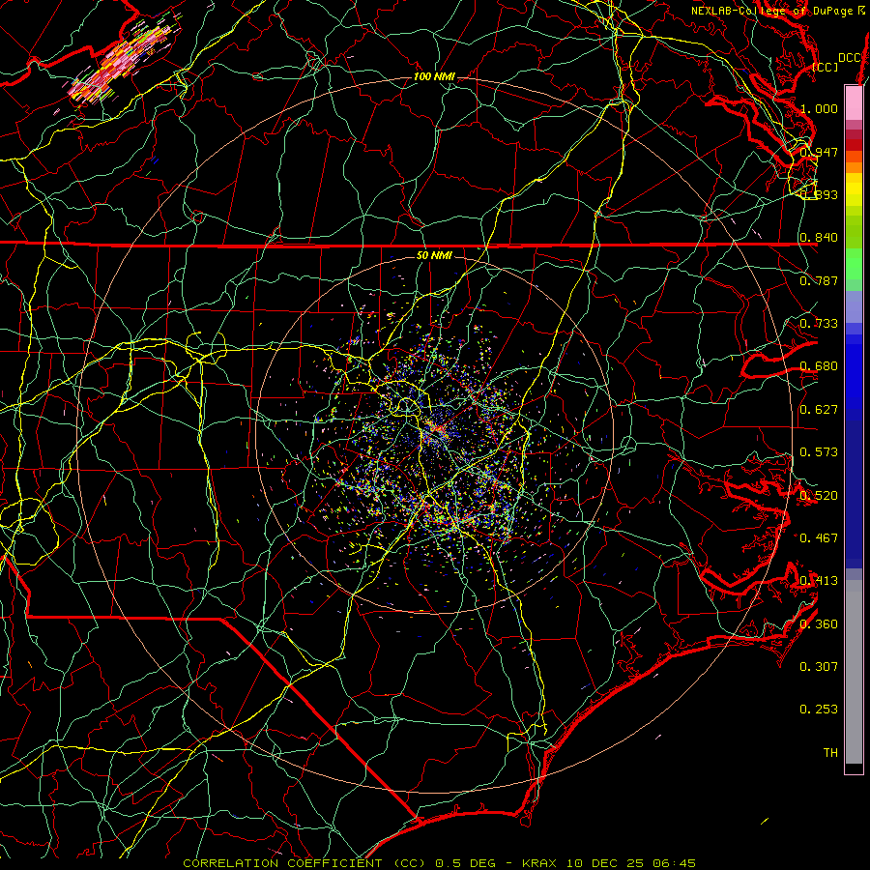Click the DCC label above the color scale
Image resolution: width=870 pixels, height=870 pixels.
pyautogui.click(x=850, y=58)
